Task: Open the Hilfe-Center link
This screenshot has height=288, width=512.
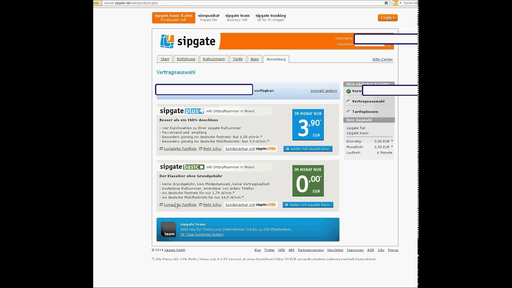Action: 382,59
